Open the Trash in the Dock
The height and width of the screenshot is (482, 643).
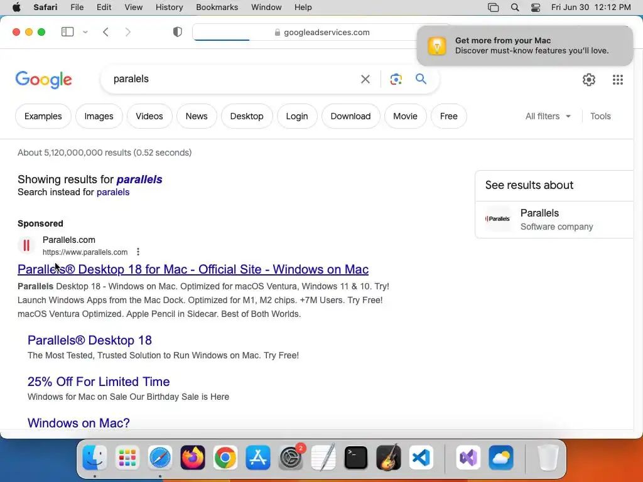[x=548, y=458]
